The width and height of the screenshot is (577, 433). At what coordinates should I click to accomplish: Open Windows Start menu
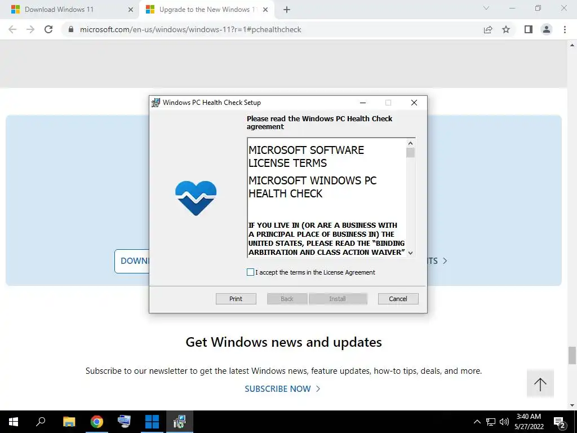point(14,422)
